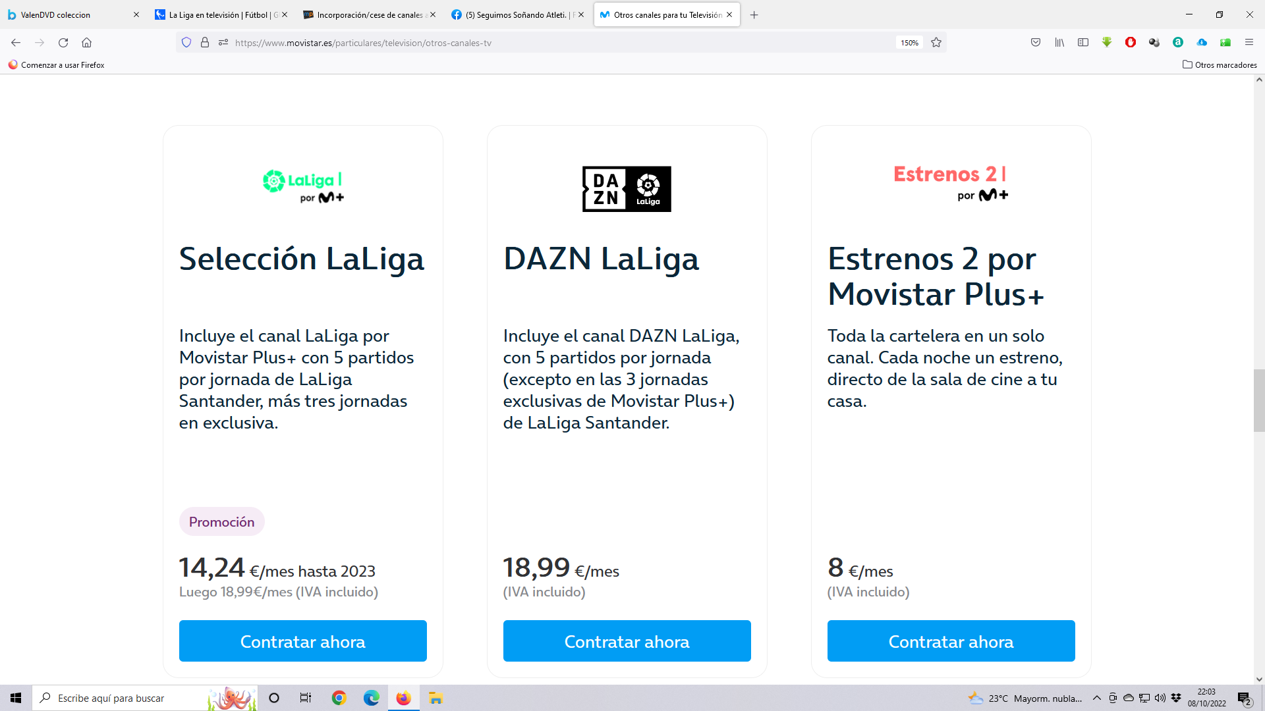
Task: Click the Promoción tag
Action: coord(222,521)
